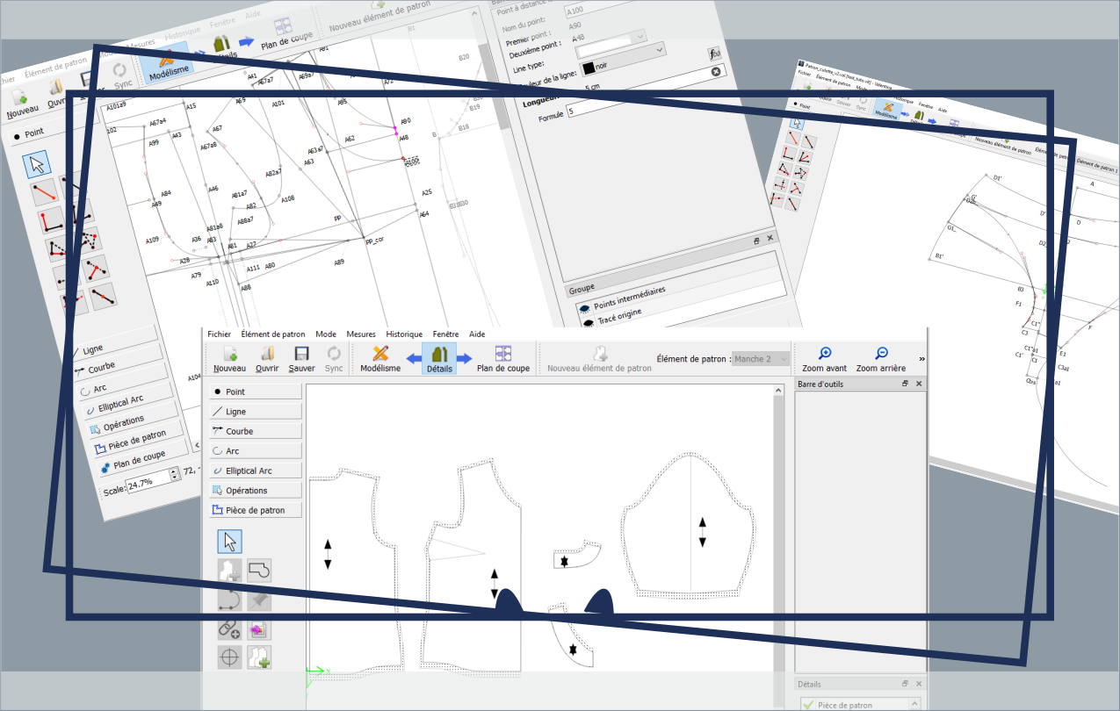This screenshot has width=1120, height=711.
Task: Open the Mode menu
Action: [x=326, y=334]
